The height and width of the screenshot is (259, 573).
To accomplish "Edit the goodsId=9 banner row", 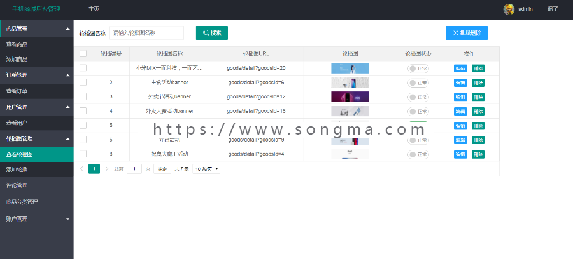I will click(460, 140).
